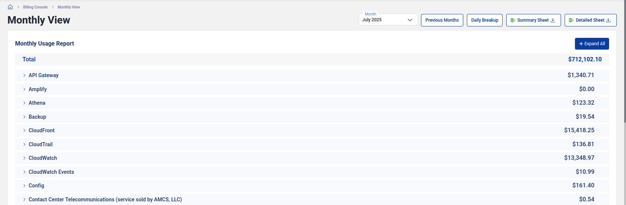626x205 pixels.
Task: Expand the CloudWatch Events row
Action: pyautogui.click(x=24, y=172)
